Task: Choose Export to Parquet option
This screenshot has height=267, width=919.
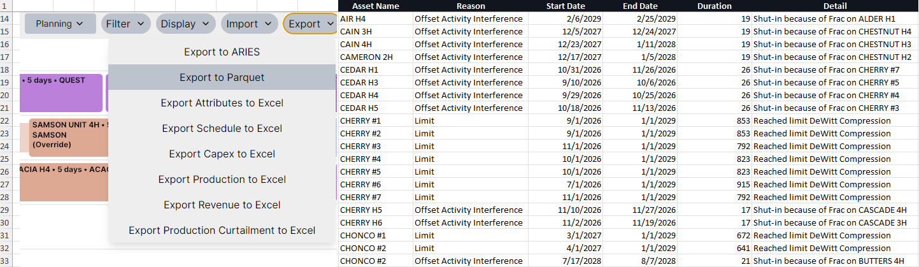Action: [222, 77]
